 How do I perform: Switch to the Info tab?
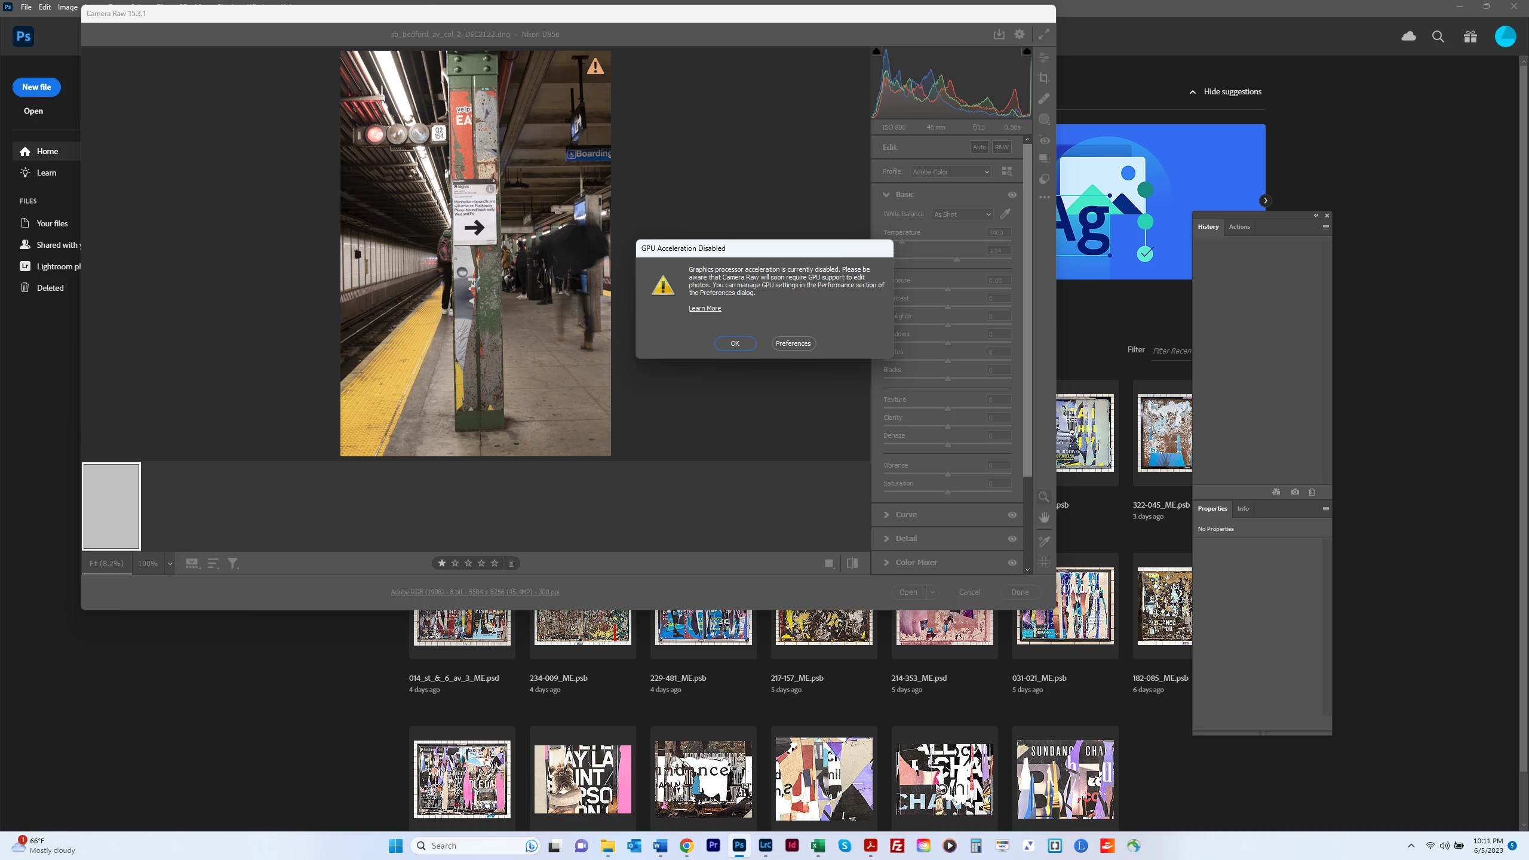pos(1242,509)
